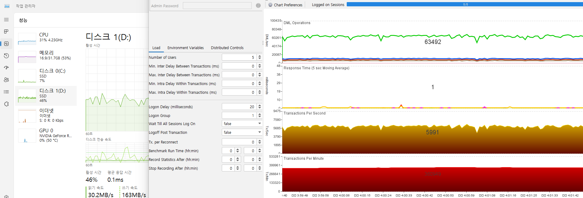Switch to the Distributed Controls tab
Viewport: 583px width, 198px height.
[227, 48]
